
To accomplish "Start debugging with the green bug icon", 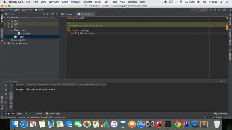I will click(215, 10).
